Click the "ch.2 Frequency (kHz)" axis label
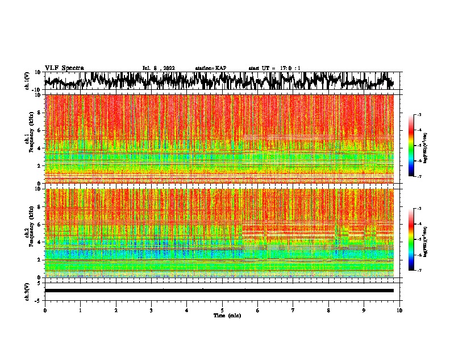The height and width of the screenshot is (348, 450). pyautogui.click(x=30, y=226)
